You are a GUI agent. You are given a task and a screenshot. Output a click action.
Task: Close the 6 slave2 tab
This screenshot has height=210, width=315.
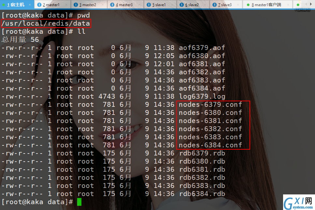(x=205, y=5)
